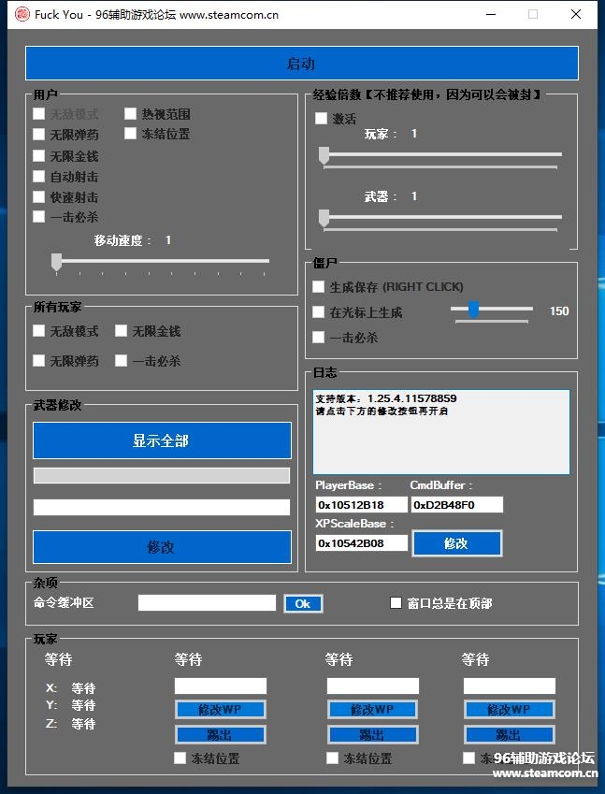Click the XPScaleBase address field
This screenshot has height=794, width=605.
tap(361, 542)
